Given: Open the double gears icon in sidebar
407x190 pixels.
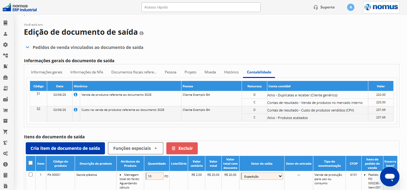Looking at the screenshot, I should click(5, 153).
